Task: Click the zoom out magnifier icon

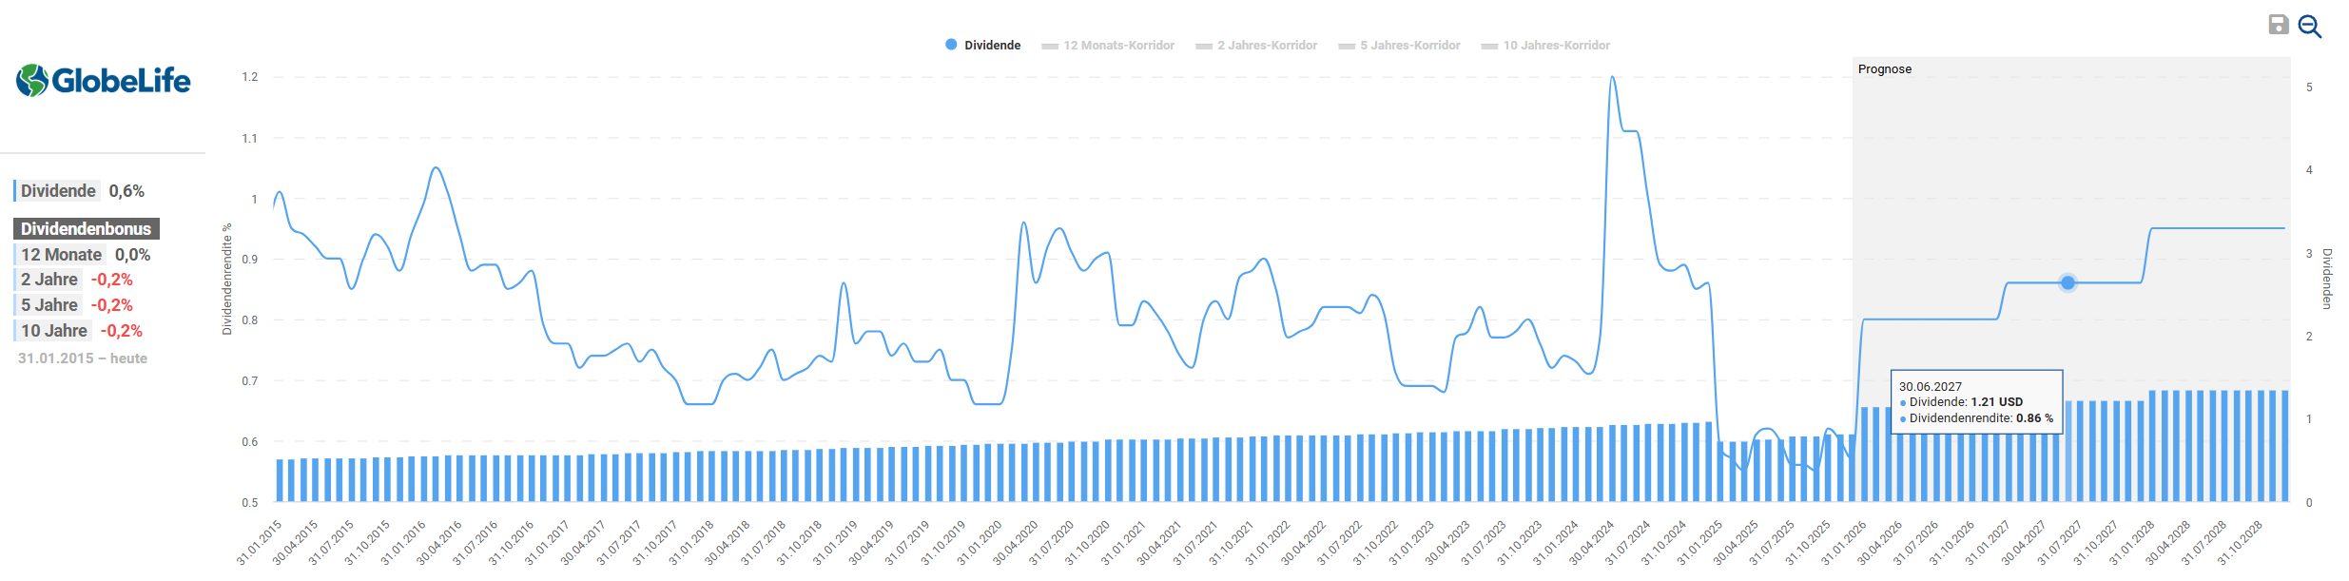Action: click(x=2309, y=26)
